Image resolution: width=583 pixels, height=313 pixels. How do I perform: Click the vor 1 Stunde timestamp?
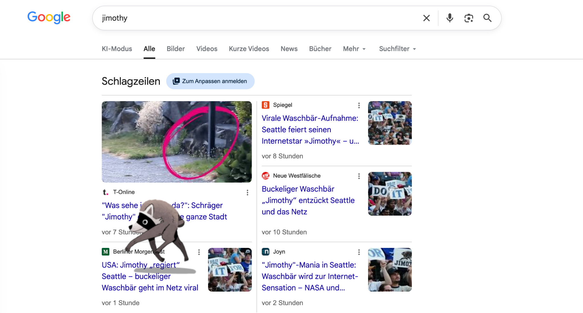pyautogui.click(x=121, y=303)
